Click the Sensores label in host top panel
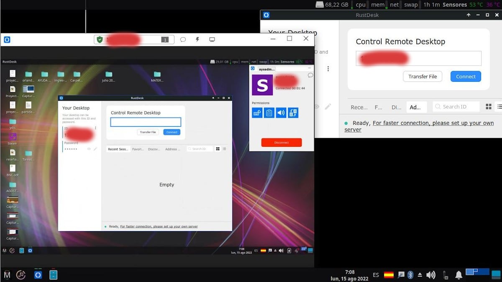The image size is (502, 282). pyautogui.click(x=455, y=5)
